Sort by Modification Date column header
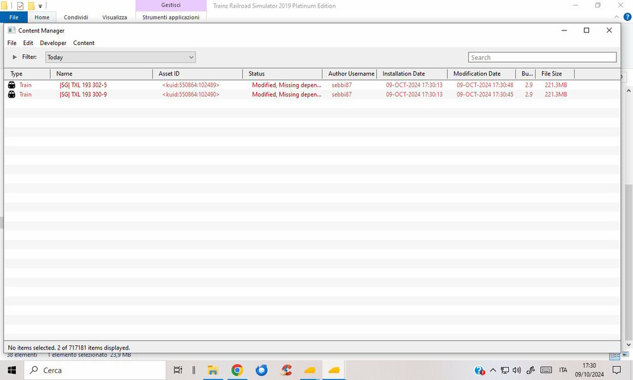 pos(482,73)
